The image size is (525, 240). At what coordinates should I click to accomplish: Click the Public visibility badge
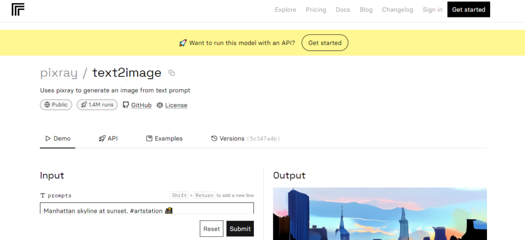(56, 105)
